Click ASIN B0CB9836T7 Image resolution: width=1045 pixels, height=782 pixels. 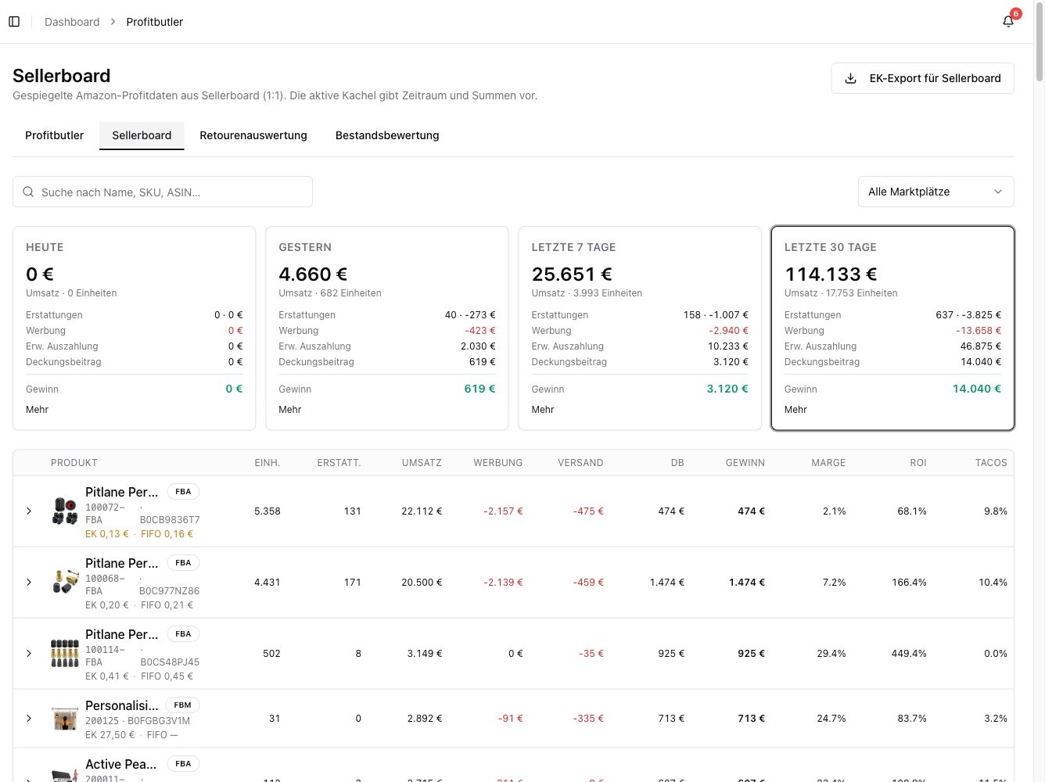(170, 520)
